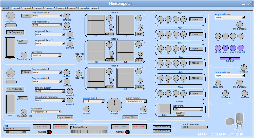Image resolution: width=254 pixels, height=138 pixels.
Task: Open oscillator 1 amp modulator 2 dropdown
Action: click(x=50, y=44)
